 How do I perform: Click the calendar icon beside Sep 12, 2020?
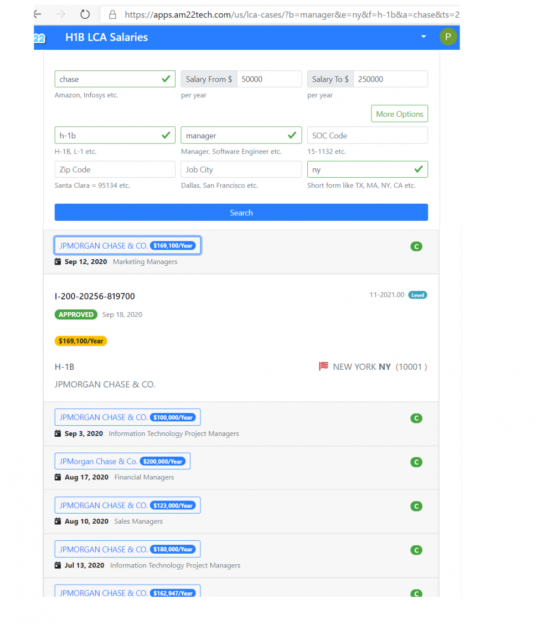(x=58, y=261)
